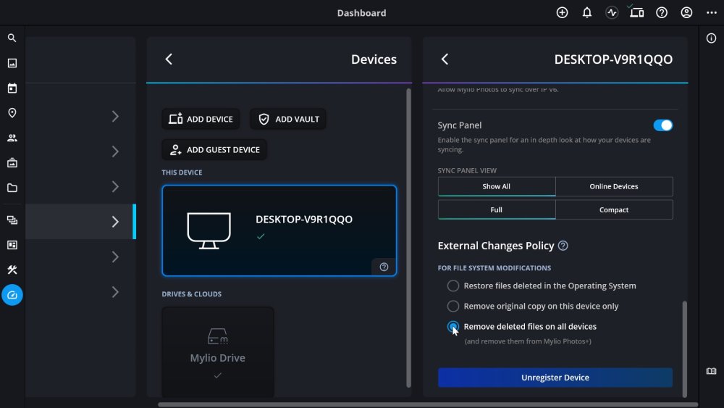Open the People view icon
Image resolution: width=724 pixels, height=408 pixels.
pyautogui.click(x=12, y=138)
